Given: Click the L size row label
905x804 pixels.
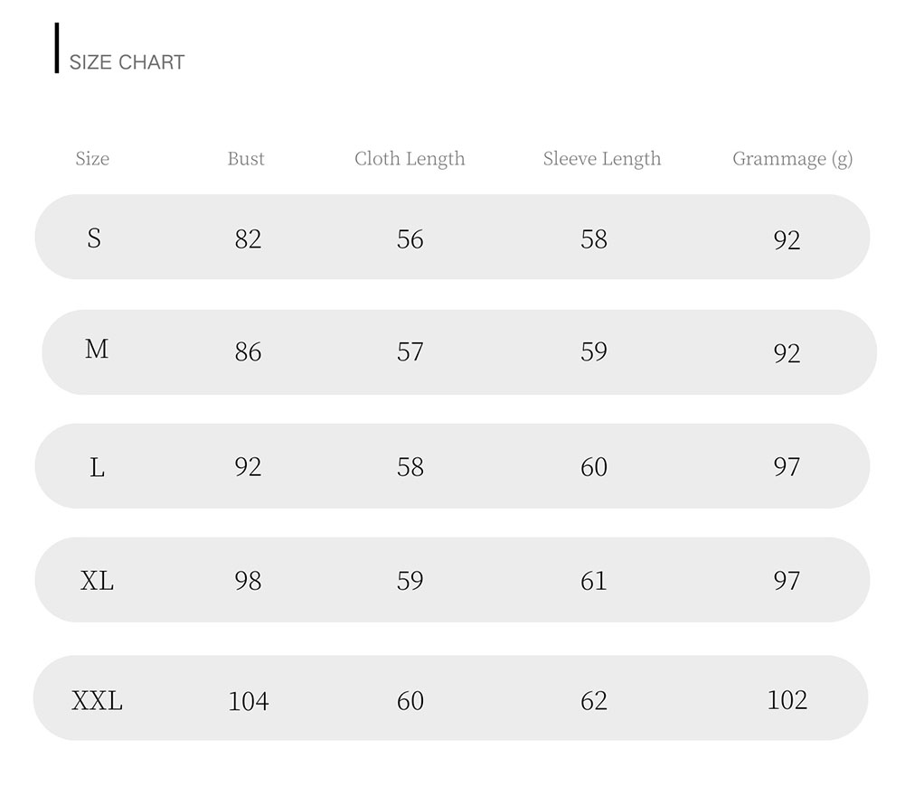Looking at the screenshot, I should pos(97,467).
